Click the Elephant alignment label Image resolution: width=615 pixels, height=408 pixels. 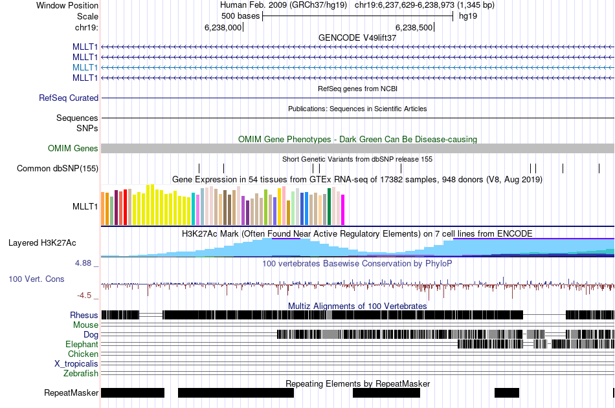(x=82, y=344)
